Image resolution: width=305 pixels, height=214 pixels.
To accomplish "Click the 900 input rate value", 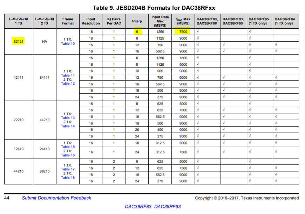I will tap(160, 71).
